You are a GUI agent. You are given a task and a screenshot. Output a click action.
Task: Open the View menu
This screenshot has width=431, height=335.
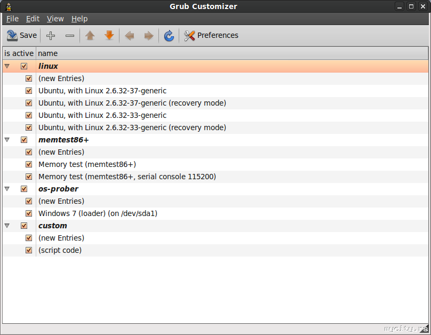tap(55, 19)
